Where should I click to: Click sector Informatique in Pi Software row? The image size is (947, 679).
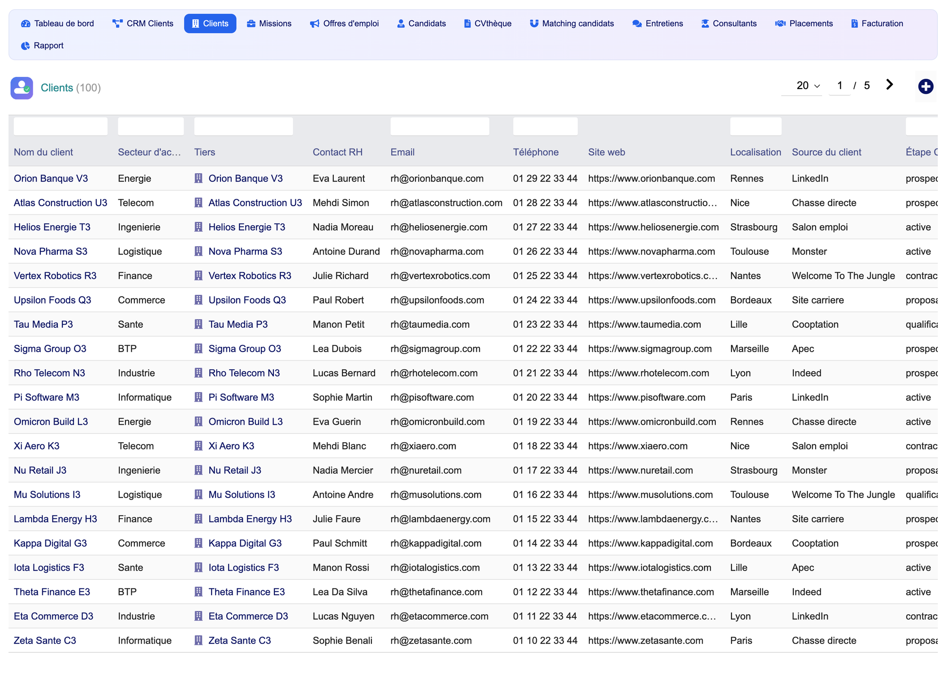point(145,397)
